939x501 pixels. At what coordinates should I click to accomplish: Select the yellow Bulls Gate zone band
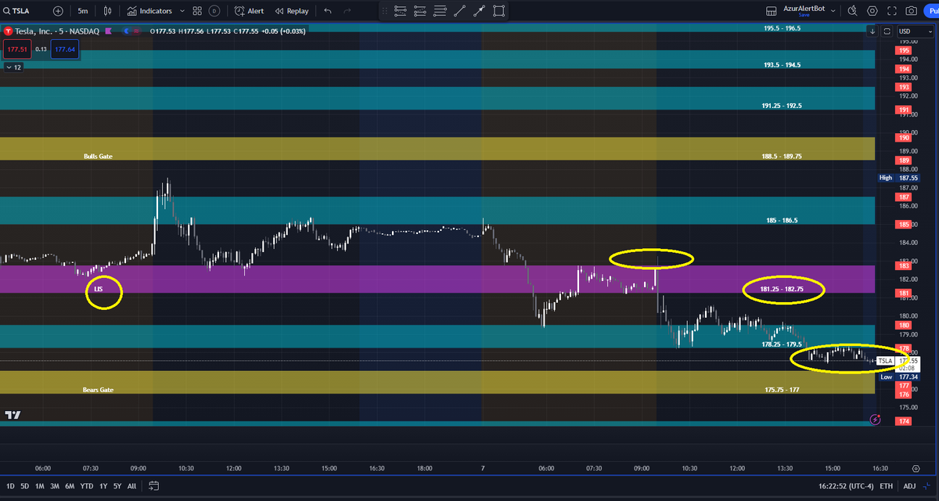pos(437,149)
